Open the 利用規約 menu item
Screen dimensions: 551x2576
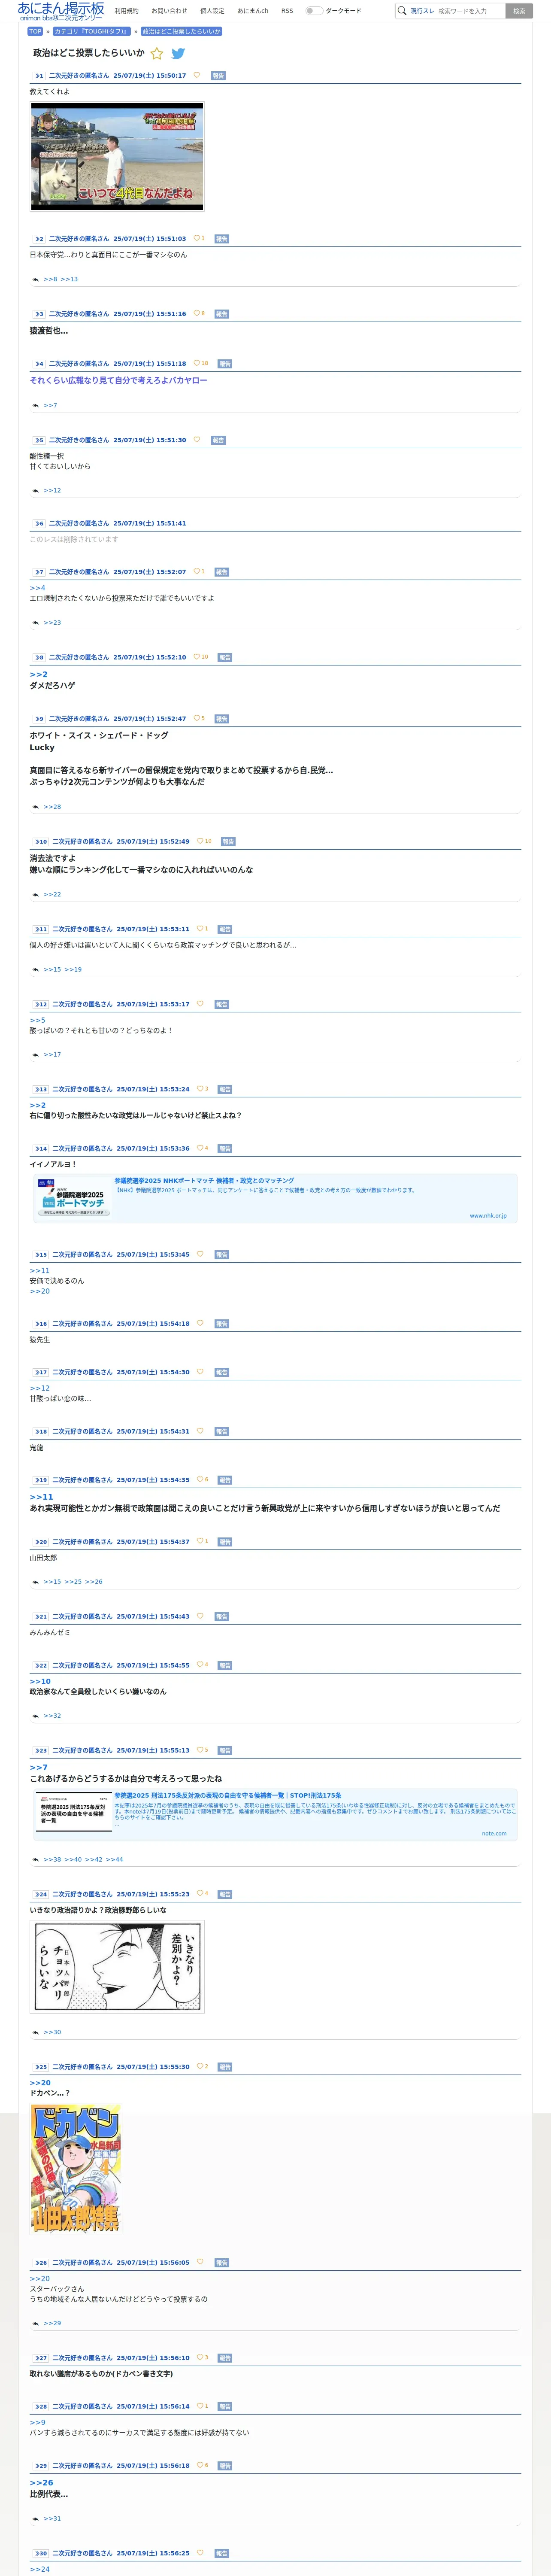point(127,11)
